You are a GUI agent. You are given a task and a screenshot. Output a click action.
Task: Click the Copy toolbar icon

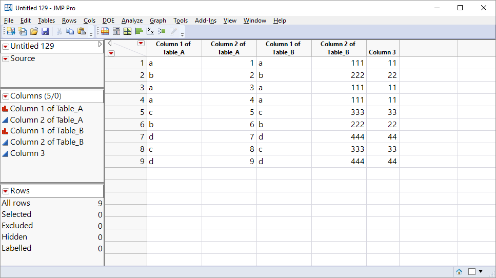click(70, 31)
